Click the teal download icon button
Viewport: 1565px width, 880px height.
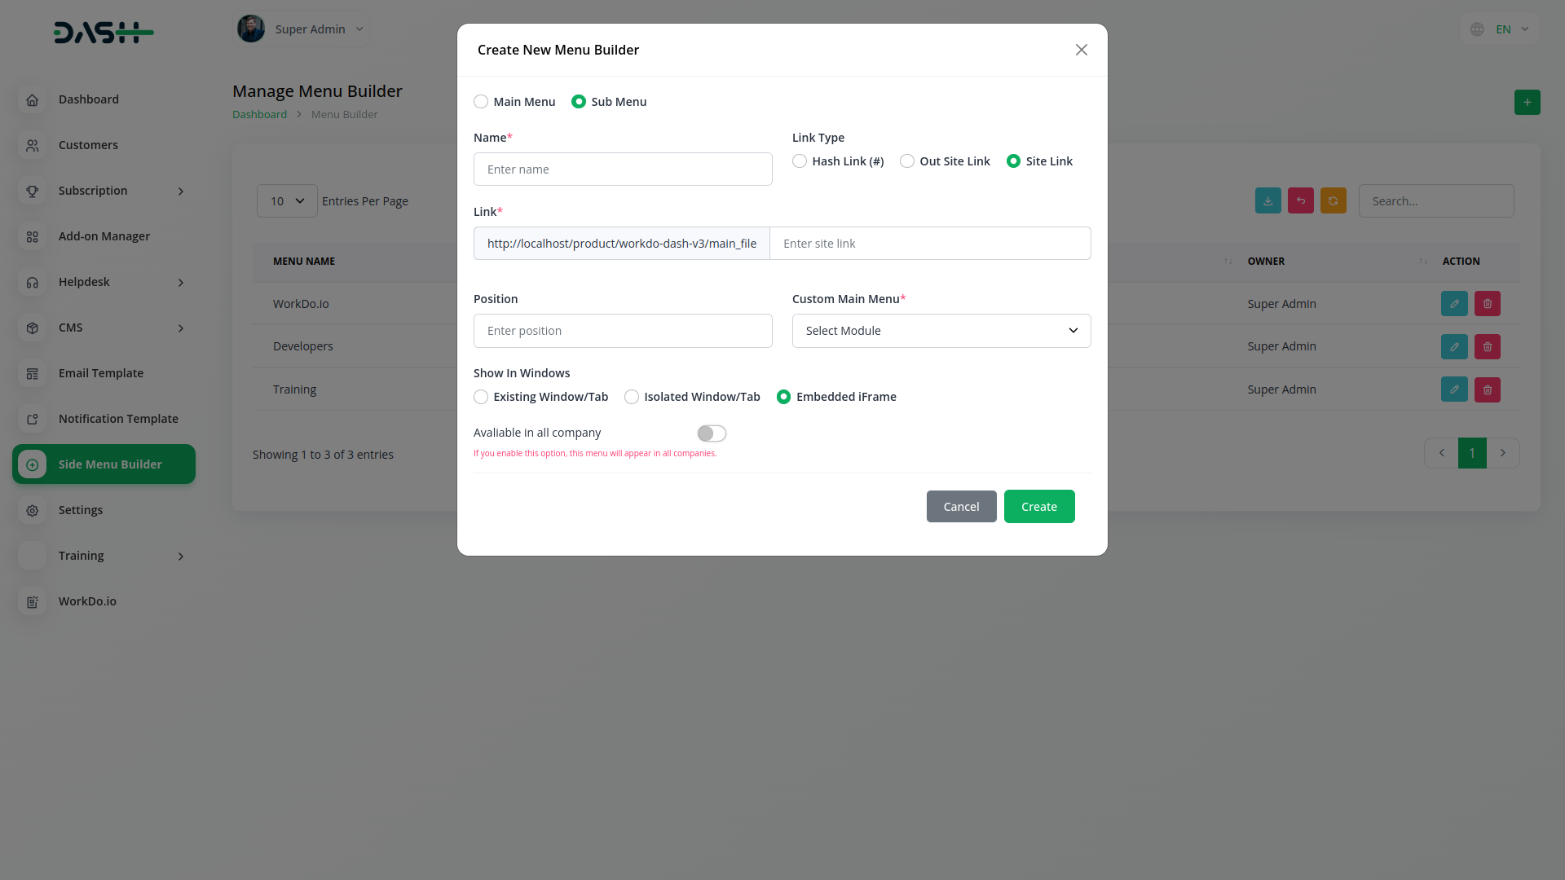click(x=1267, y=200)
